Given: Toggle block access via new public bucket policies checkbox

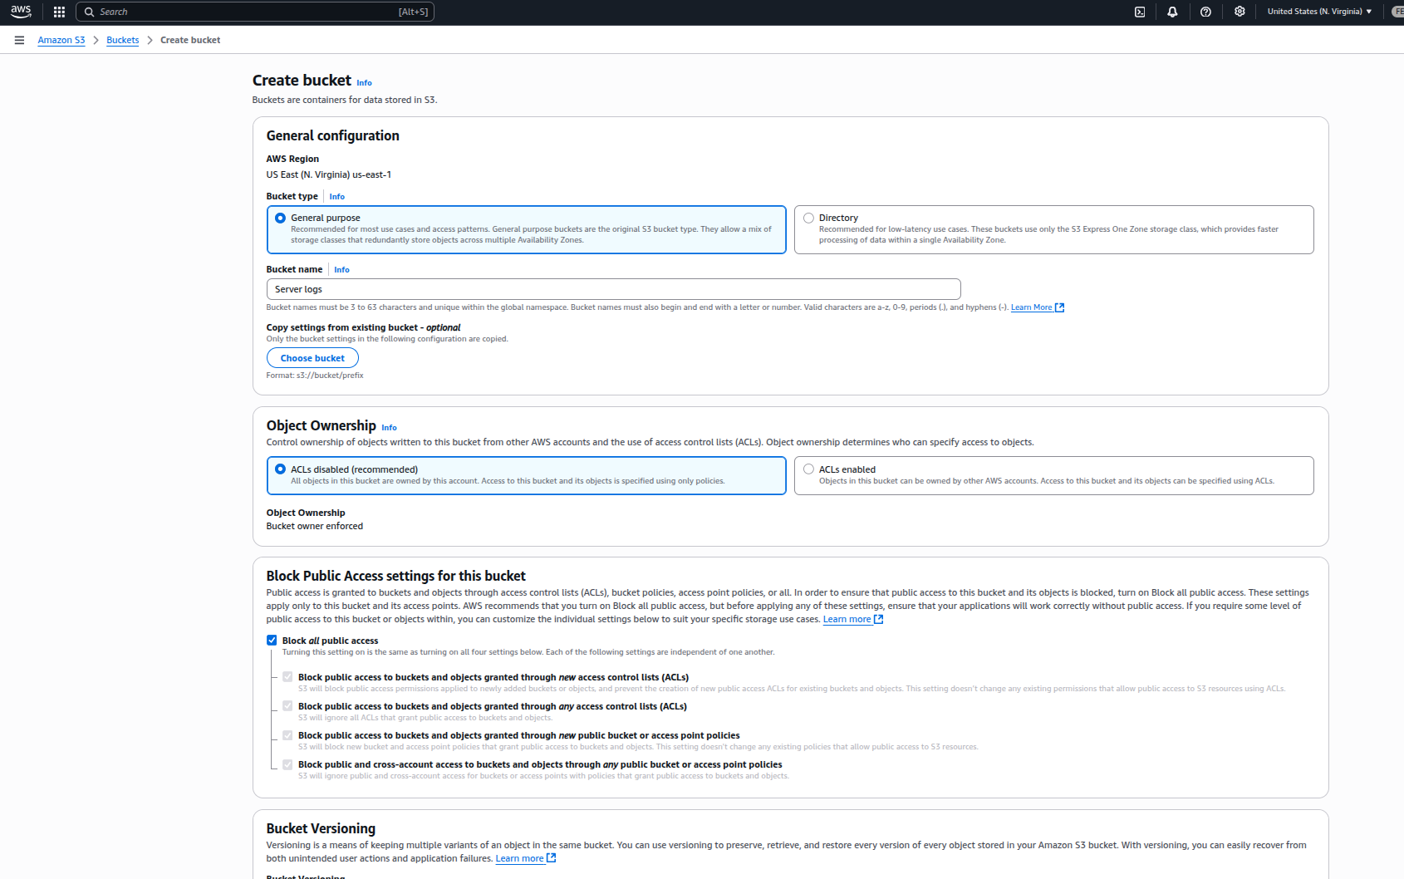Looking at the screenshot, I should 287,734.
